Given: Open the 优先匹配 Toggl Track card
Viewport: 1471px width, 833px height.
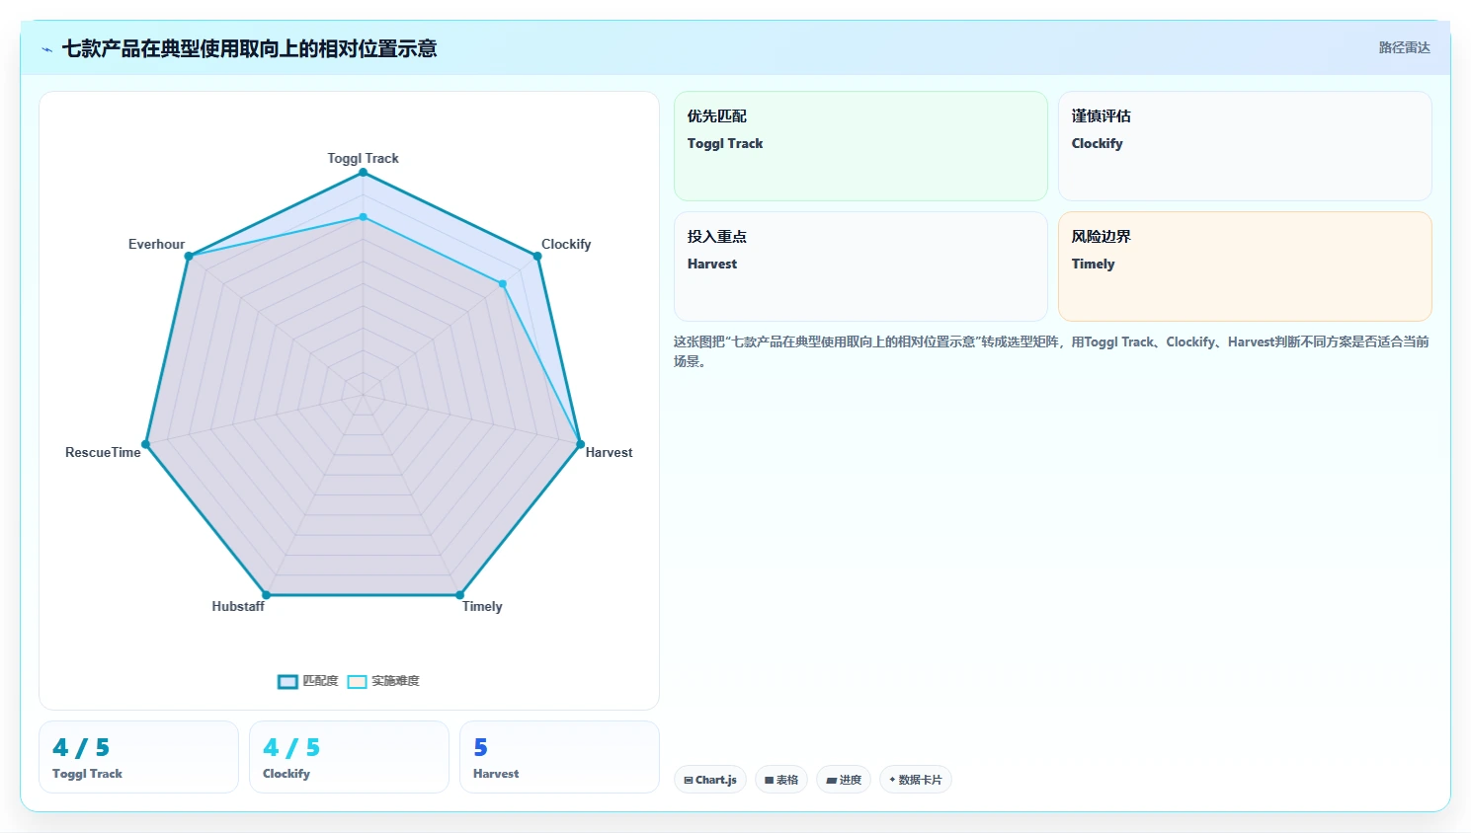Looking at the screenshot, I should pos(860,146).
